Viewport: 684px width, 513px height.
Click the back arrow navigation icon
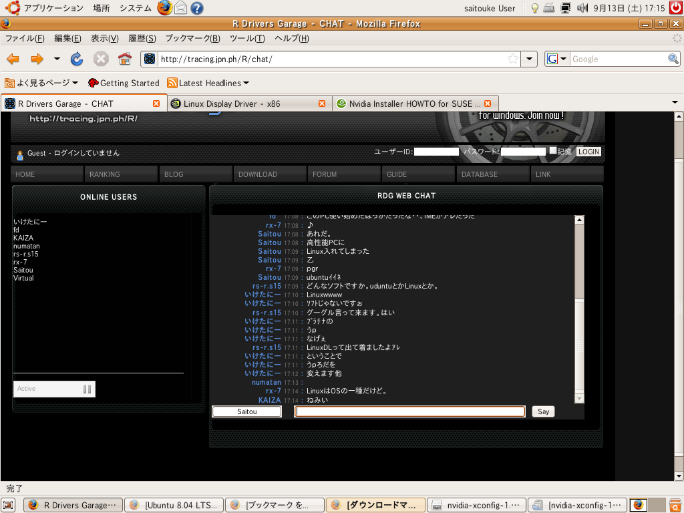[13, 59]
